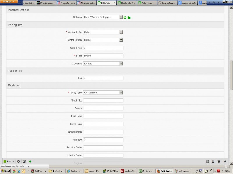The height and width of the screenshot is (174, 233).
Task: Open the mail envelope icon in bottom toolbar
Action: point(207,162)
